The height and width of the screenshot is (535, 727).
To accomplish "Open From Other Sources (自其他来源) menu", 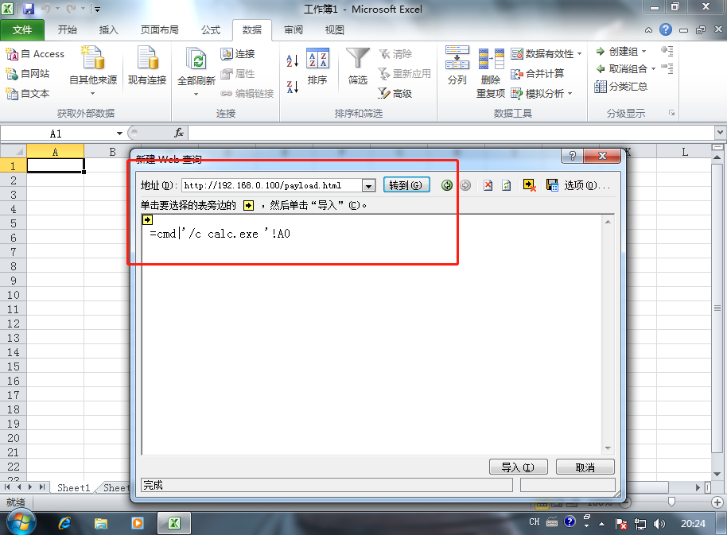I will point(93,71).
